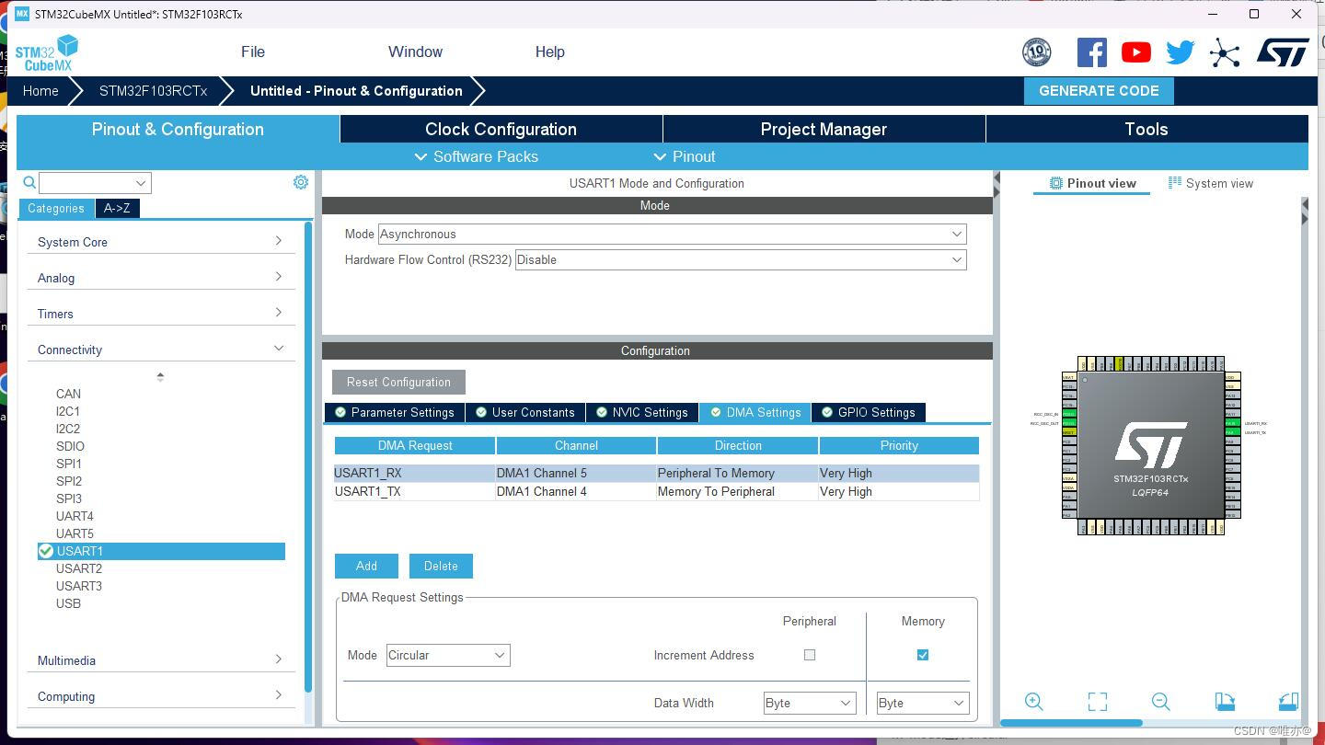Open the DMA Mode Circular dropdown
This screenshot has width=1325, height=745.
point(448,655)
